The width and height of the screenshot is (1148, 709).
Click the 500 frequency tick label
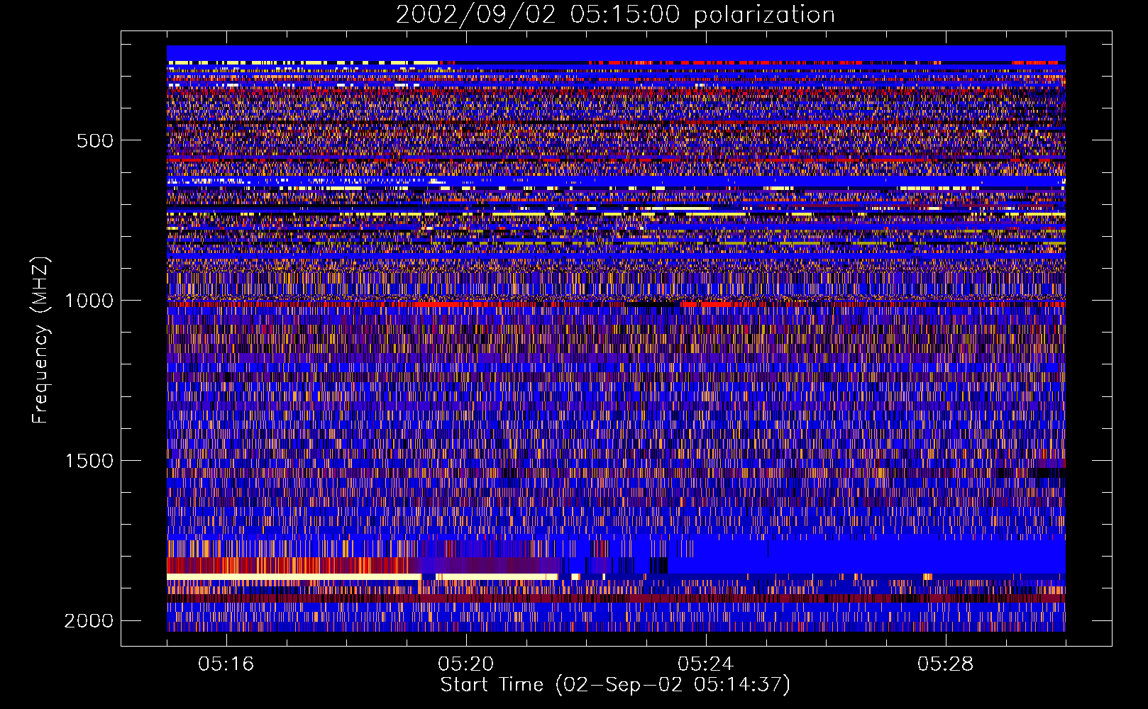pyautogui.click(x=95, y=140)
